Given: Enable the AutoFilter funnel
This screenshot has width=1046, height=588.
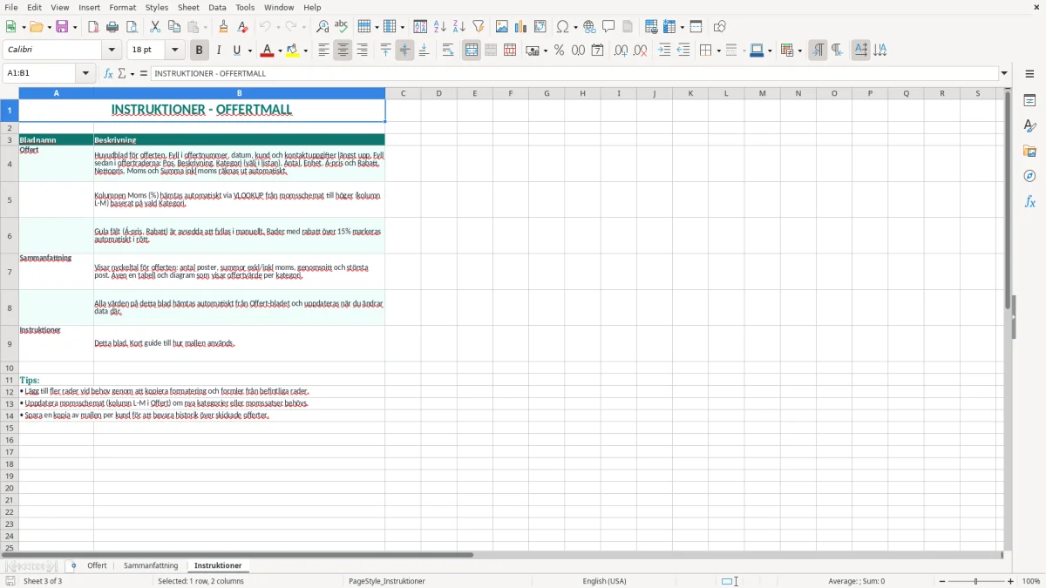Looking at the screenshot, I should click(x=479, y=27).
